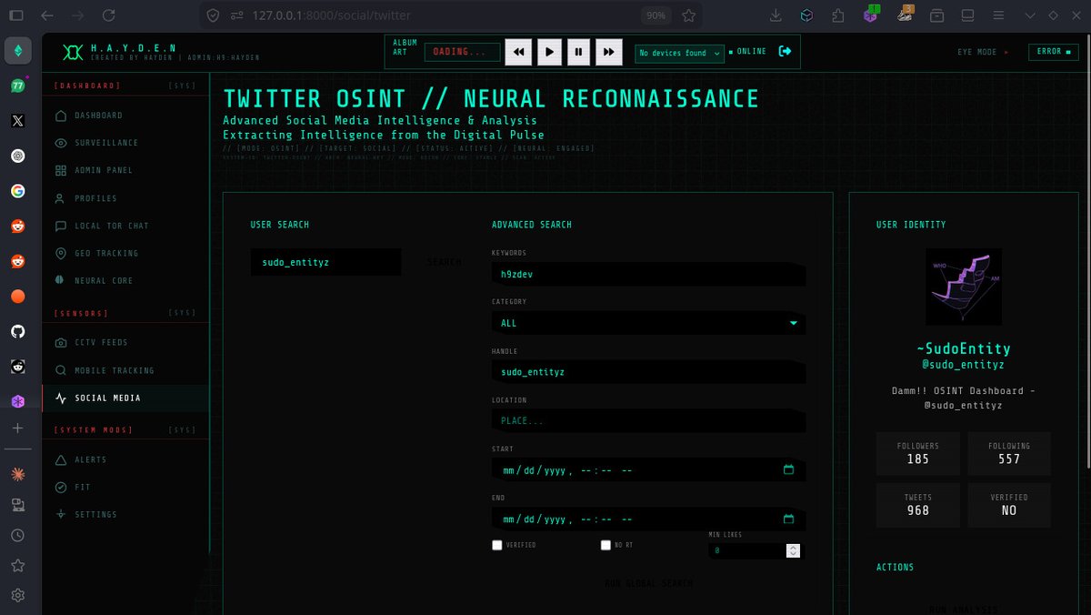Click the User Search input field
The image size is (1091, 615).
tap(325, 262)
